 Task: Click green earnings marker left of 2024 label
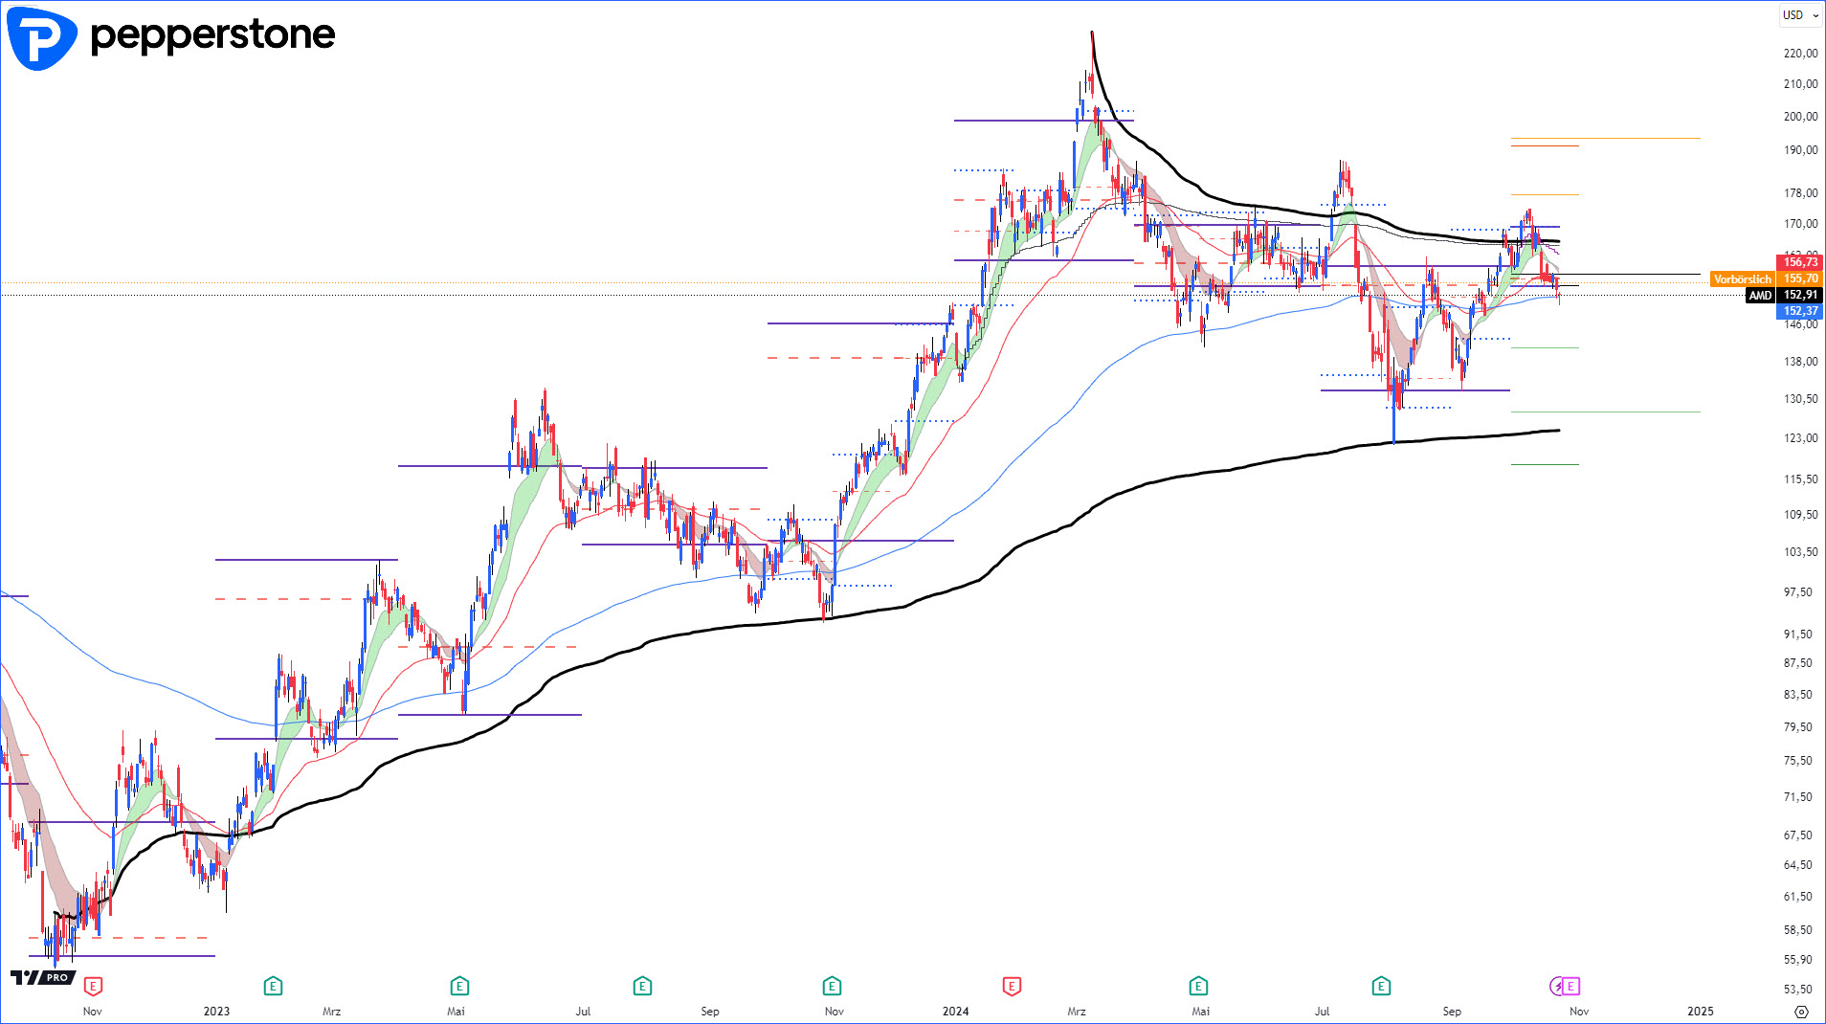click(832, 986)
